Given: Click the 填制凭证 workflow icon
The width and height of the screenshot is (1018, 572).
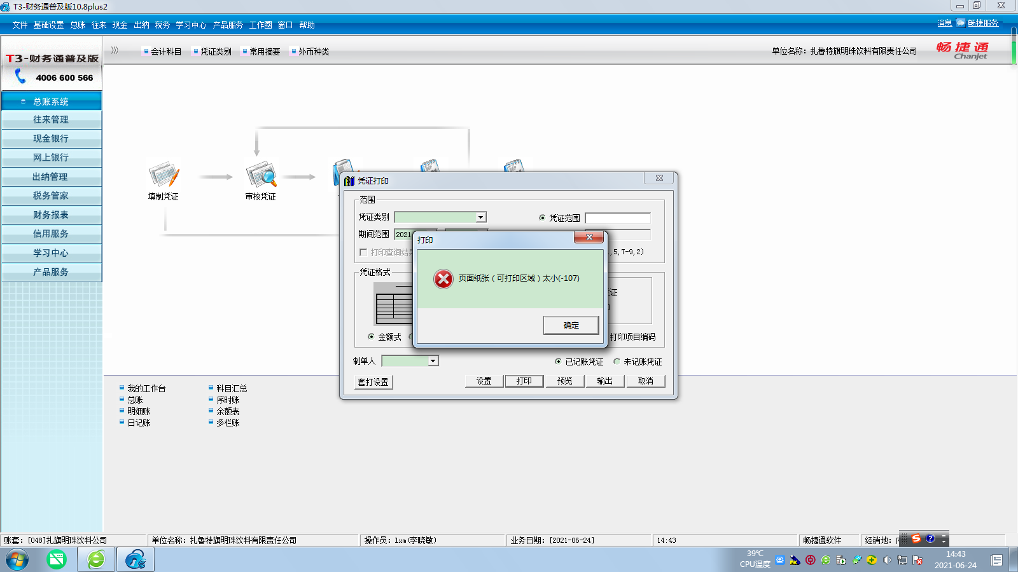Looking at the screenshot, I should 164,174.
